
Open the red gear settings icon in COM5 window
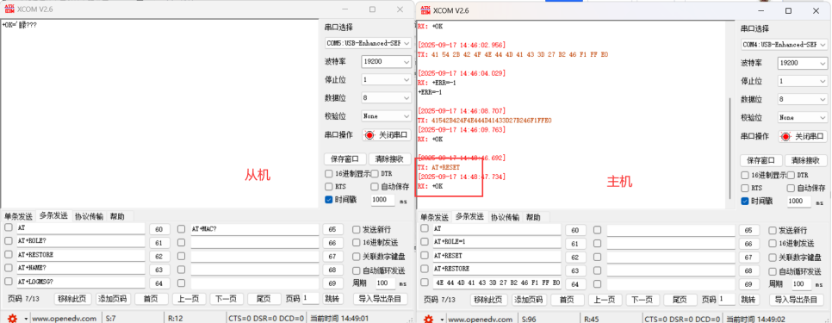click(x=13, y=318)
